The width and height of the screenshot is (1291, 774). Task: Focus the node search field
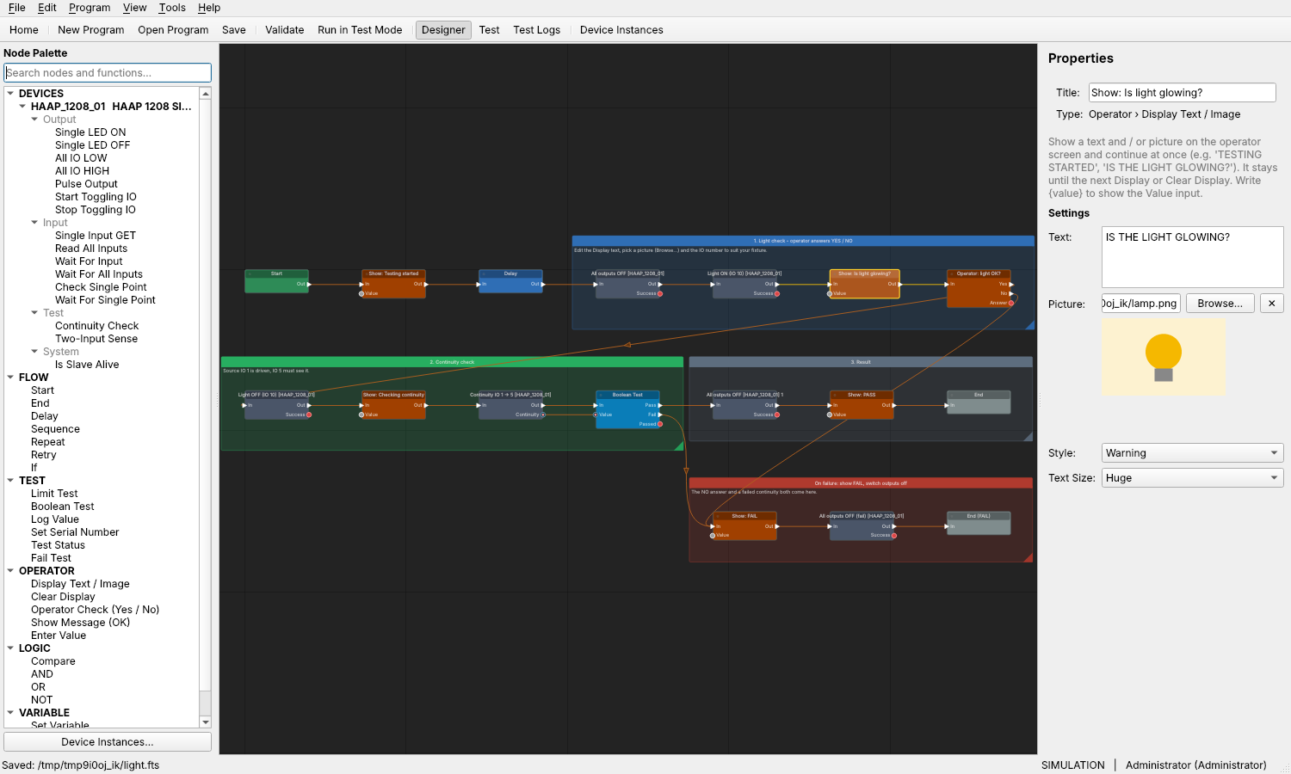108,73
